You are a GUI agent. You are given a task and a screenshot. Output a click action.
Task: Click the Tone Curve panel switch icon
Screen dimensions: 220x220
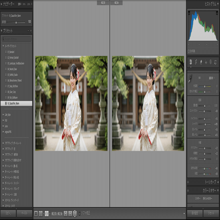pyautogui.click(x=188, y=182)
